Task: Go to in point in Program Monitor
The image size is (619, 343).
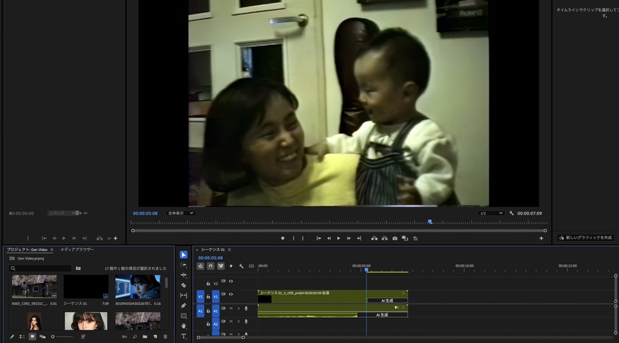Action: [319, 238]
